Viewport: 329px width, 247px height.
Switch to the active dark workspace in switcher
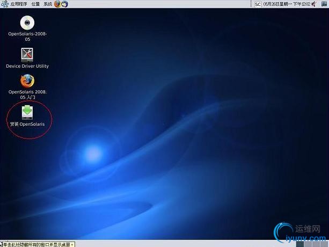[300, 244]
